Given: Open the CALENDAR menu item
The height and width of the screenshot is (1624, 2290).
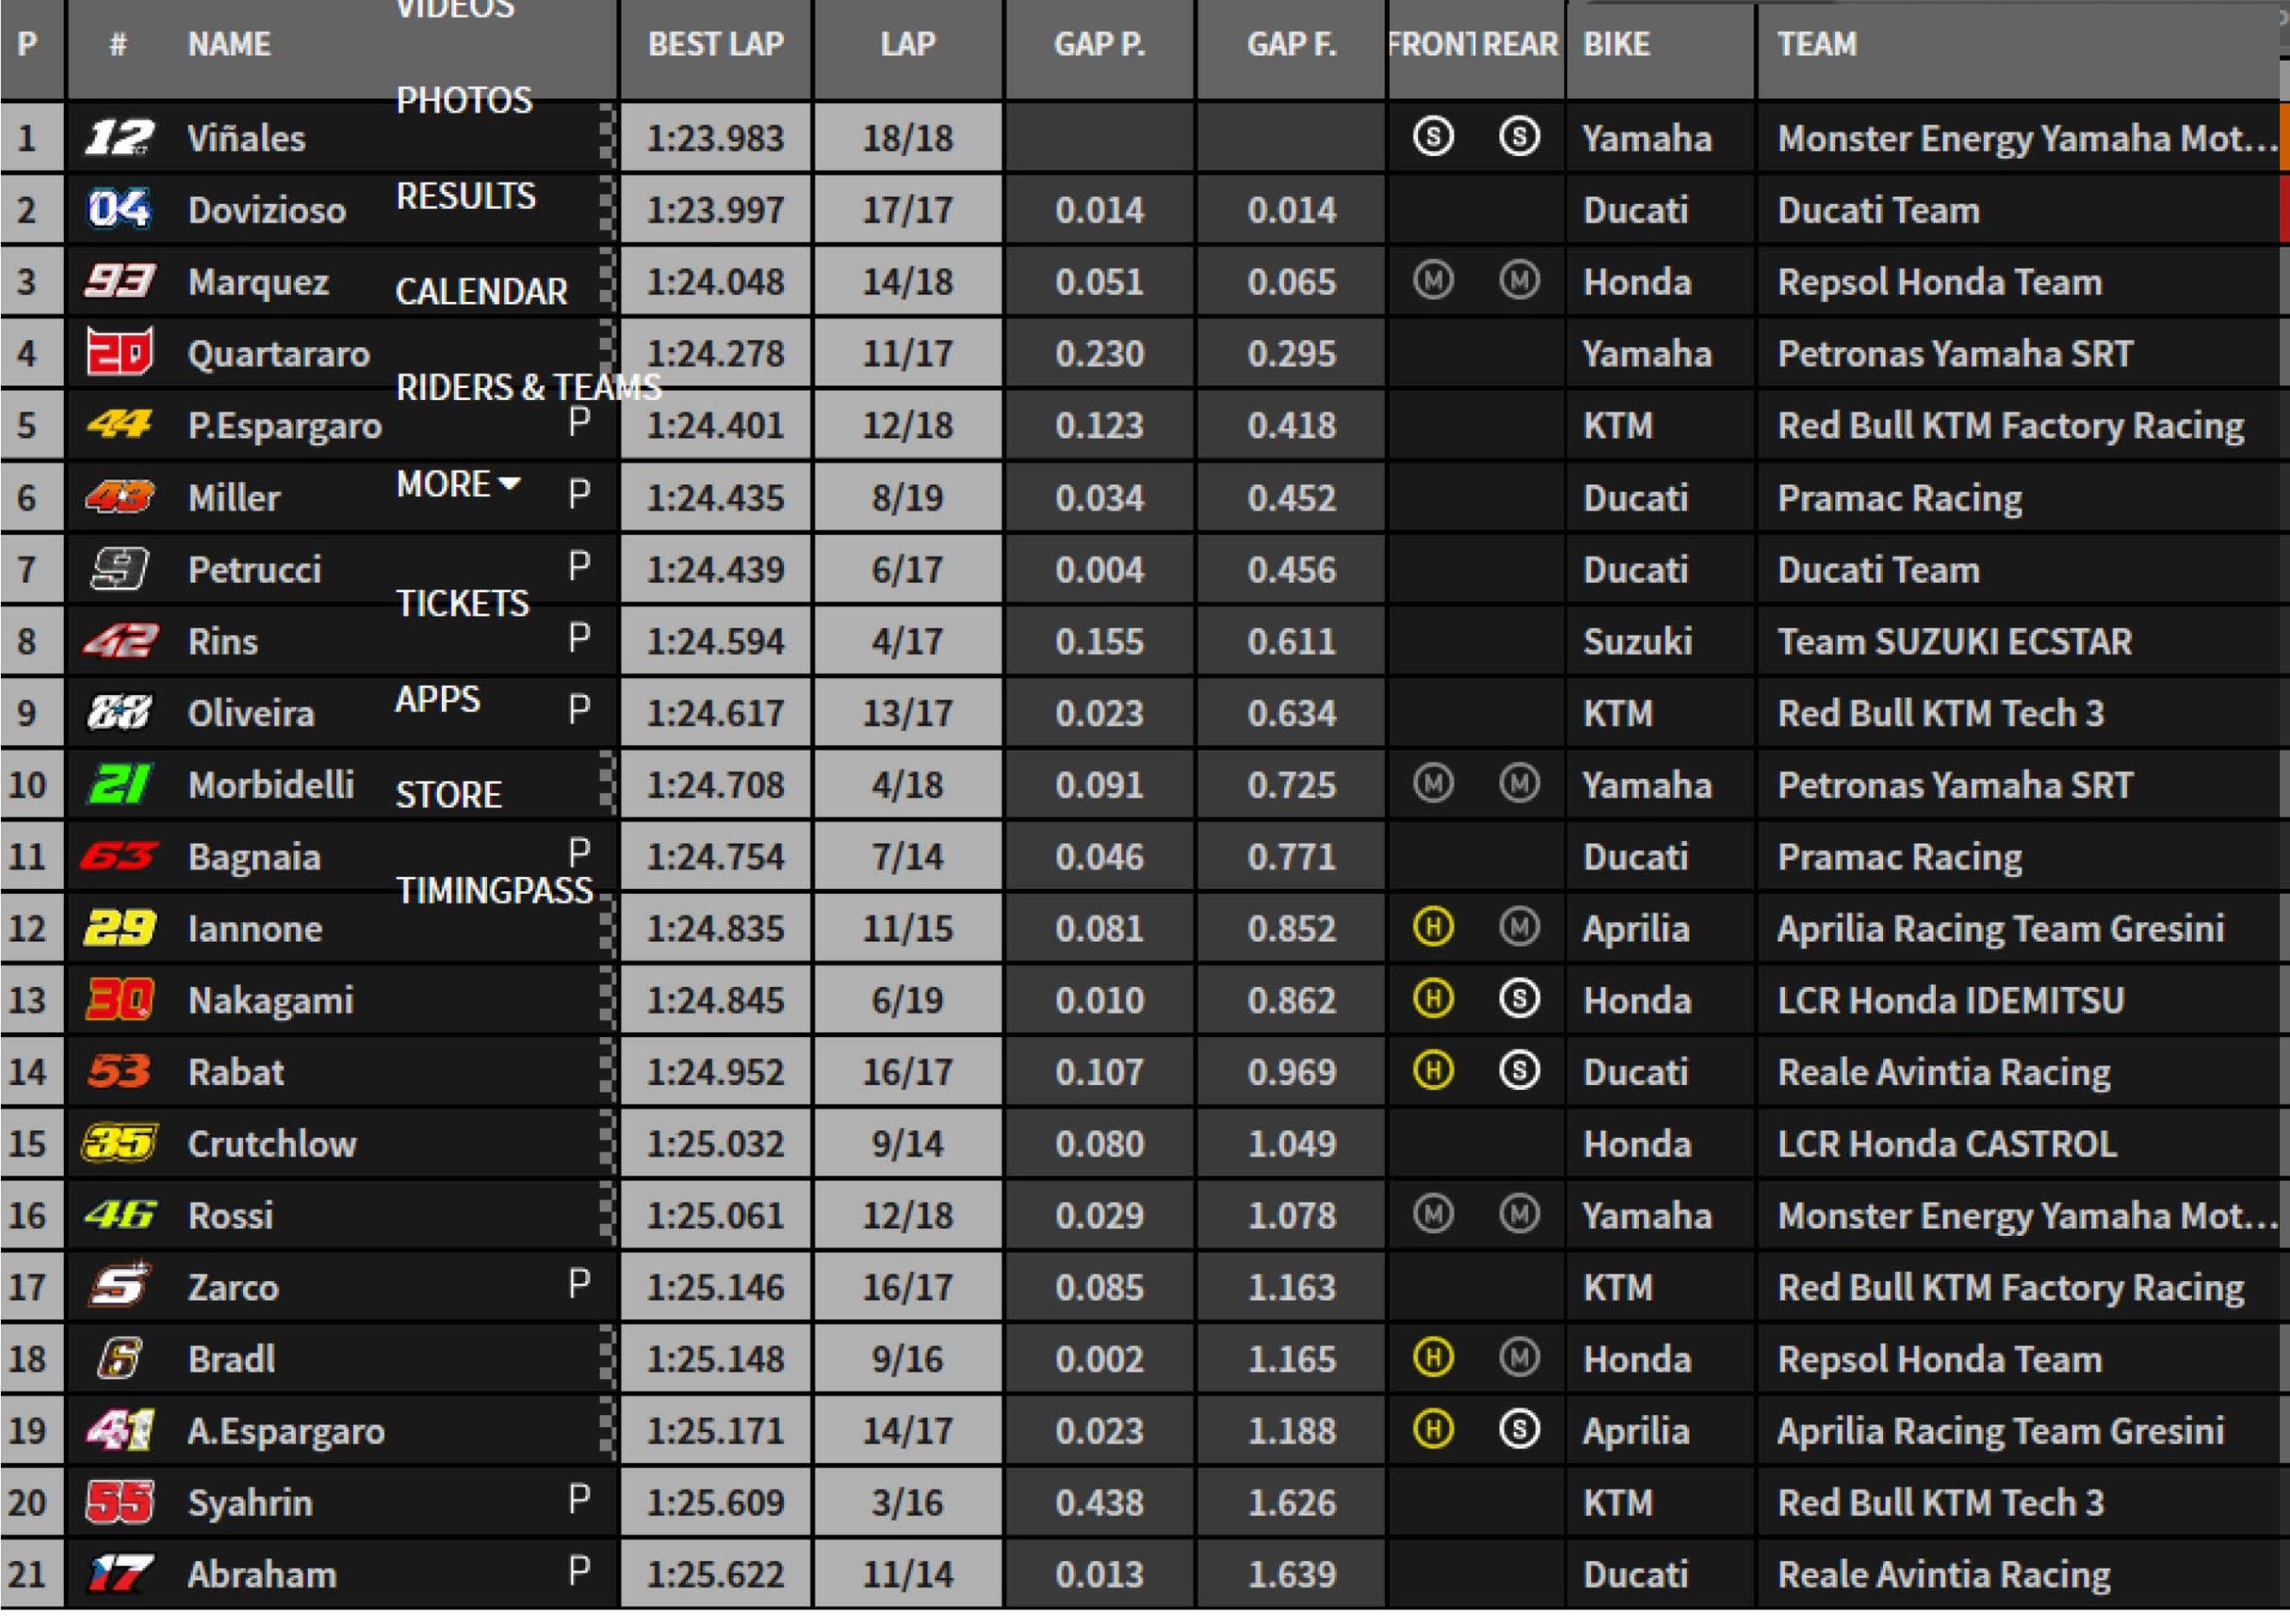Looking at the screenshot, I should click(481, 292).
